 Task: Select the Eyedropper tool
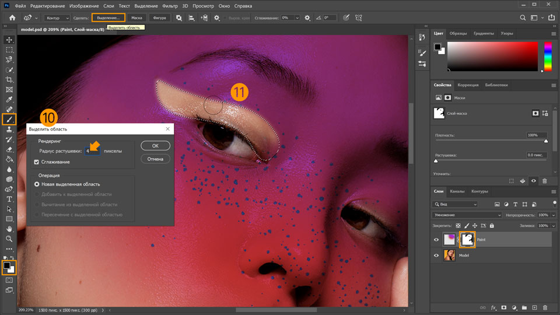point(9,100)
